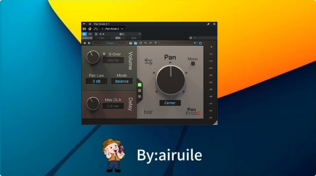Open the gear settings icon in the host bar
Image resolution: width=316 pixels, height=176 pixels.
[x=191, y=38]
